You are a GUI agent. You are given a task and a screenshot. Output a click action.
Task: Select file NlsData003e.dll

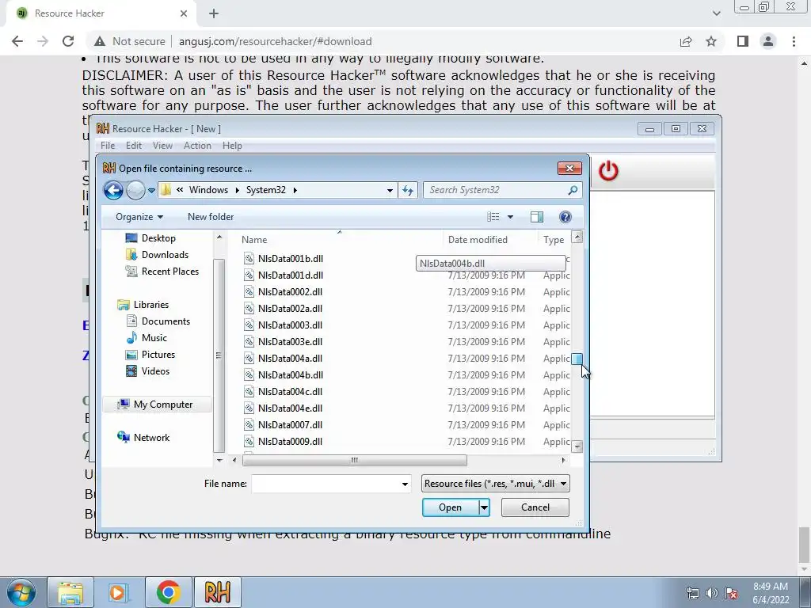[290, 341]
